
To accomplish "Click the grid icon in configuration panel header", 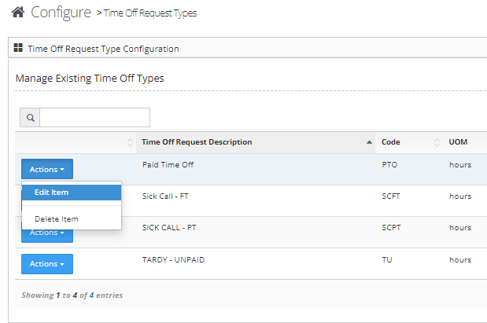I will [x=18, y=49].
